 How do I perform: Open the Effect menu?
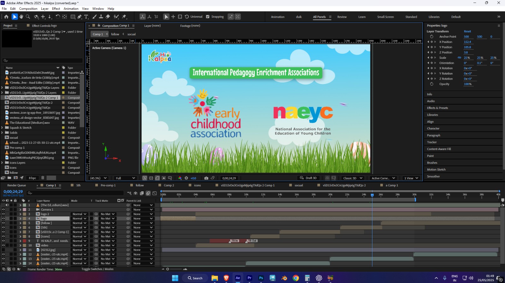(x=56, y=9)
